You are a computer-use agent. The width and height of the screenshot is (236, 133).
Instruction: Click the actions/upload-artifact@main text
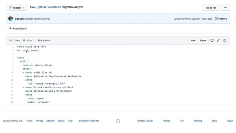pos(53,91)
